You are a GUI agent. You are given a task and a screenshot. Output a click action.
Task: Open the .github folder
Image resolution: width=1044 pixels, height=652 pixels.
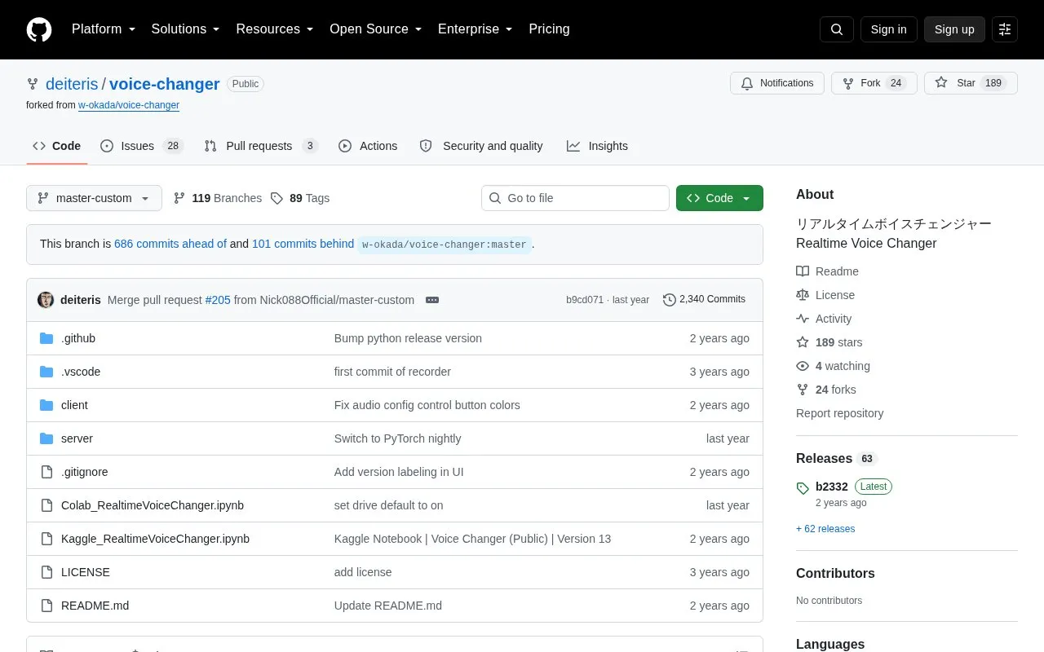(x=78, y=338)
